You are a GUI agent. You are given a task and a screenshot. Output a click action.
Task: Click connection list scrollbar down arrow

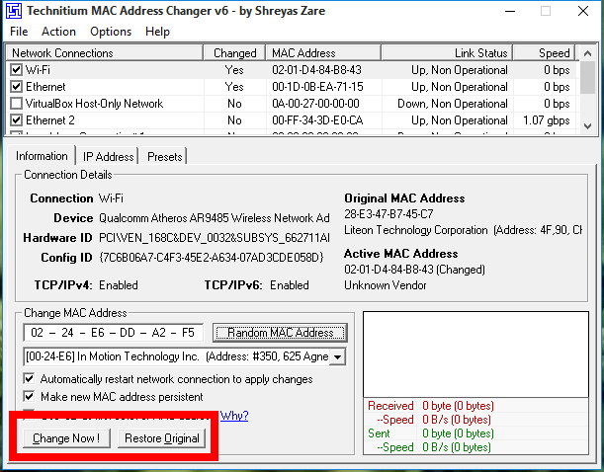pos(587,126)
